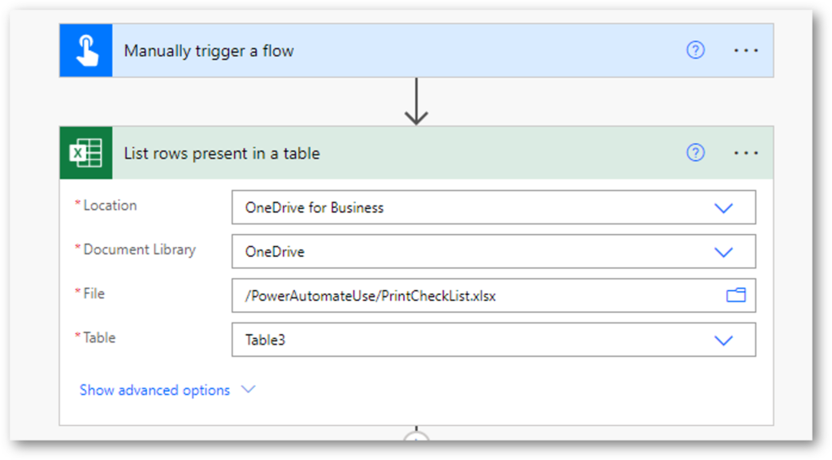Viewport: 832px width, 460px height.
Task: Click the arrow connector between the steps
Action: (x=417, y=102)
